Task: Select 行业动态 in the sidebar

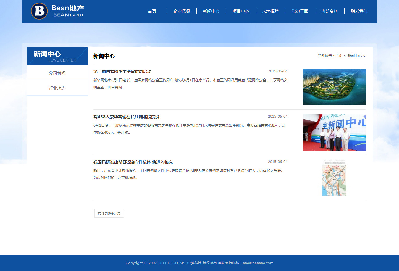Action: [57, 88]
